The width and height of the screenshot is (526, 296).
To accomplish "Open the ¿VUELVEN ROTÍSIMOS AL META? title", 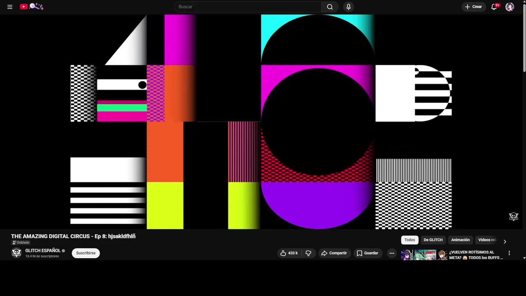I will [x=476, y=255].
